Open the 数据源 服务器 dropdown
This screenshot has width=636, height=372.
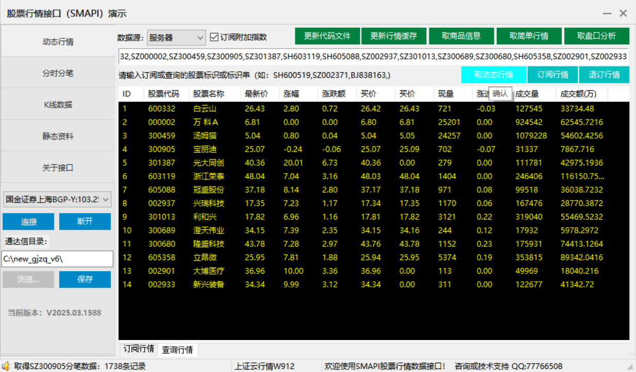coord(176,37)
